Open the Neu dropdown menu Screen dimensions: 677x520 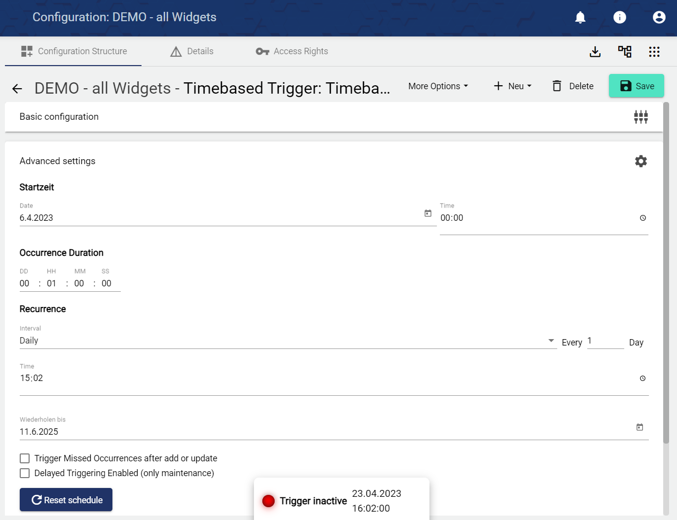(513, 86)
